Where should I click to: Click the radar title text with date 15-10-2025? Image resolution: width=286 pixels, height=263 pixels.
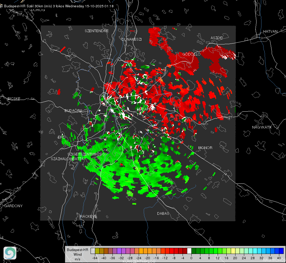(59, 6)
